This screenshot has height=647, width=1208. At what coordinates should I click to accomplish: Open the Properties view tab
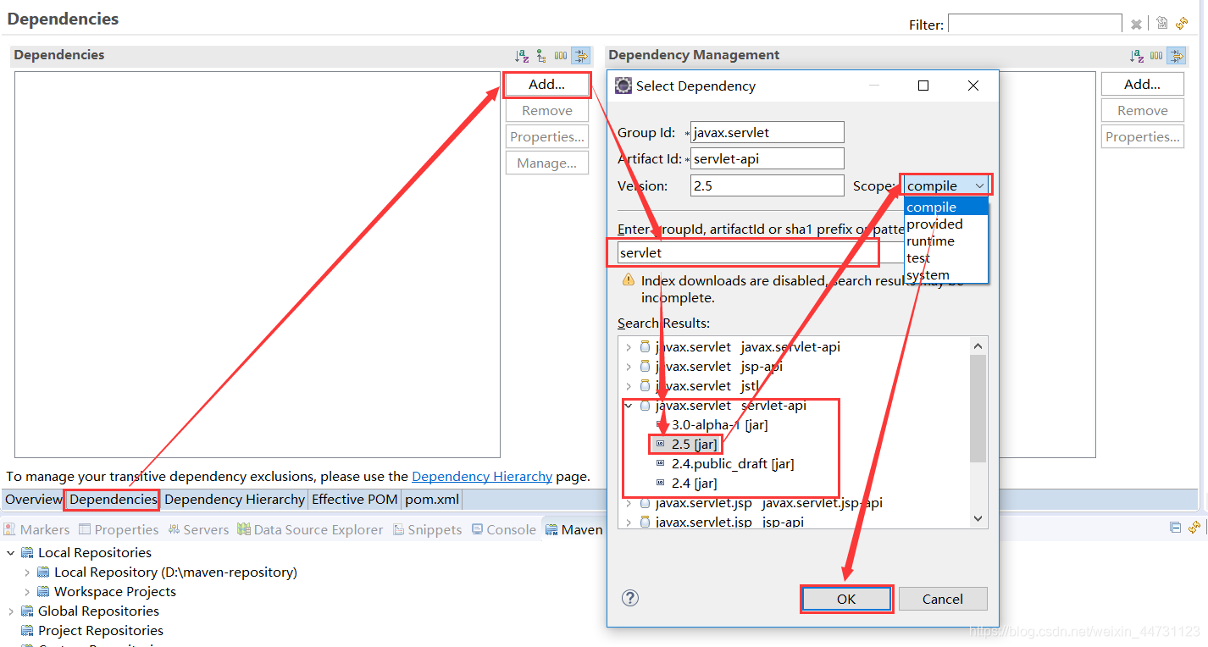tap(119, 529)
